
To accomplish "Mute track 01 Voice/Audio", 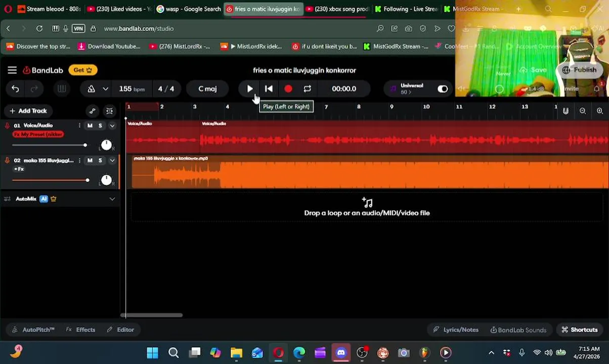I will [x=90, y=125].
